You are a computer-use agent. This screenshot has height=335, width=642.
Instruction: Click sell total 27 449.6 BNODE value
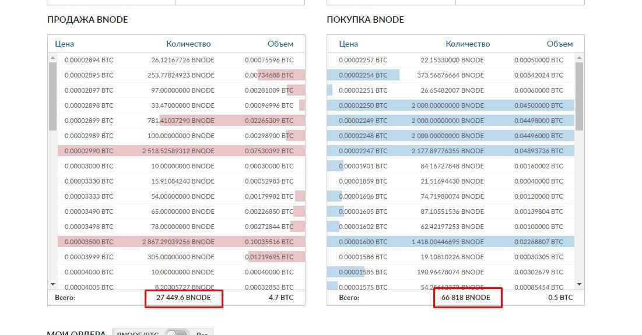[184, 298]
